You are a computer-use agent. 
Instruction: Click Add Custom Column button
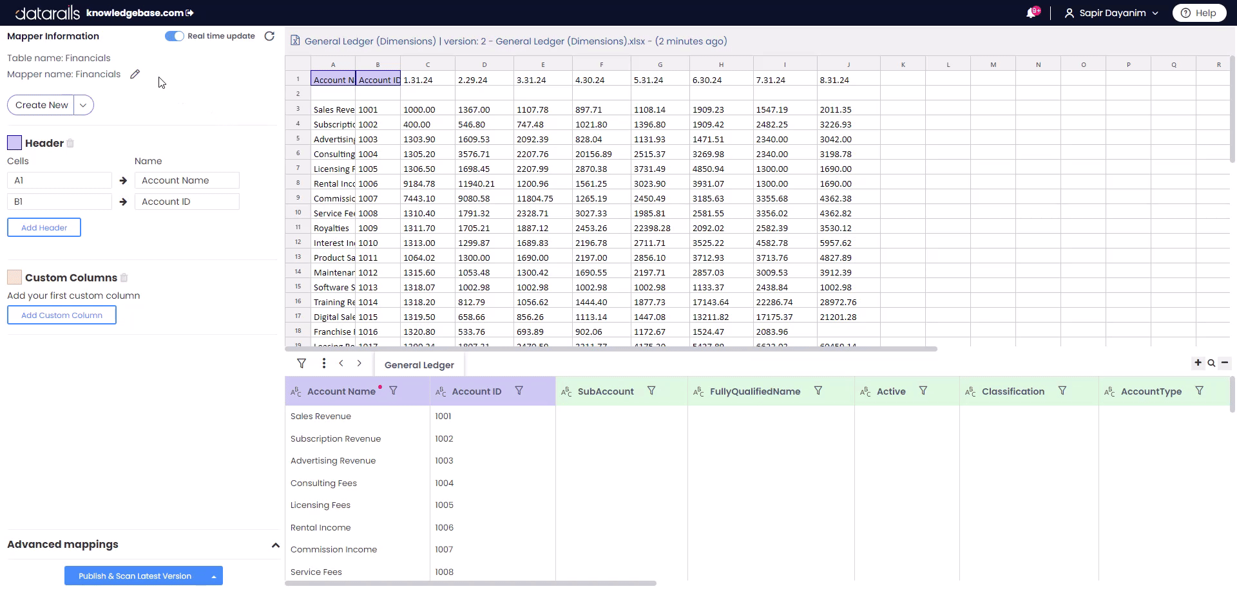coord(61,315)
